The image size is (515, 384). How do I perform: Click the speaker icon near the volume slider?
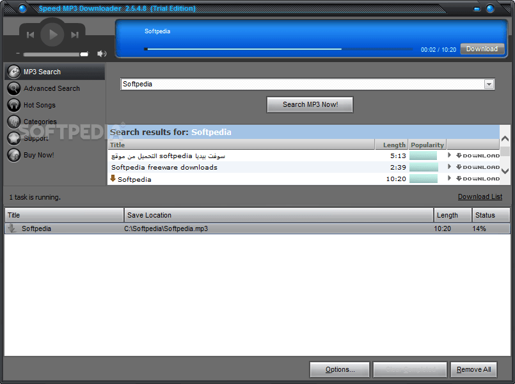(102, 54)
